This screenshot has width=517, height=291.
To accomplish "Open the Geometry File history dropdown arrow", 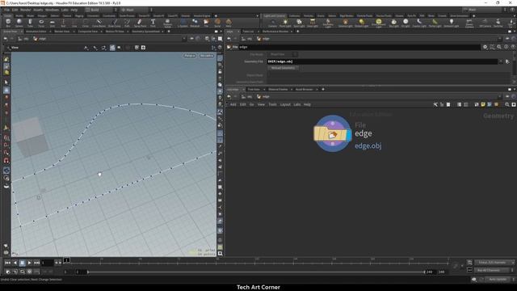I will [x=501, y=61].
